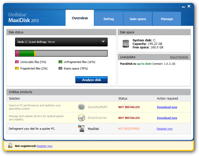Expand the disk selection dropdown arrow
The image size is (199, 156).
pos(103,42)
